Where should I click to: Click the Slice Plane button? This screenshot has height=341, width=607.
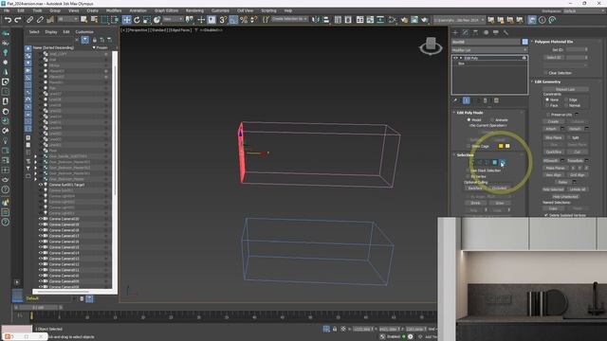coord(553,137)
